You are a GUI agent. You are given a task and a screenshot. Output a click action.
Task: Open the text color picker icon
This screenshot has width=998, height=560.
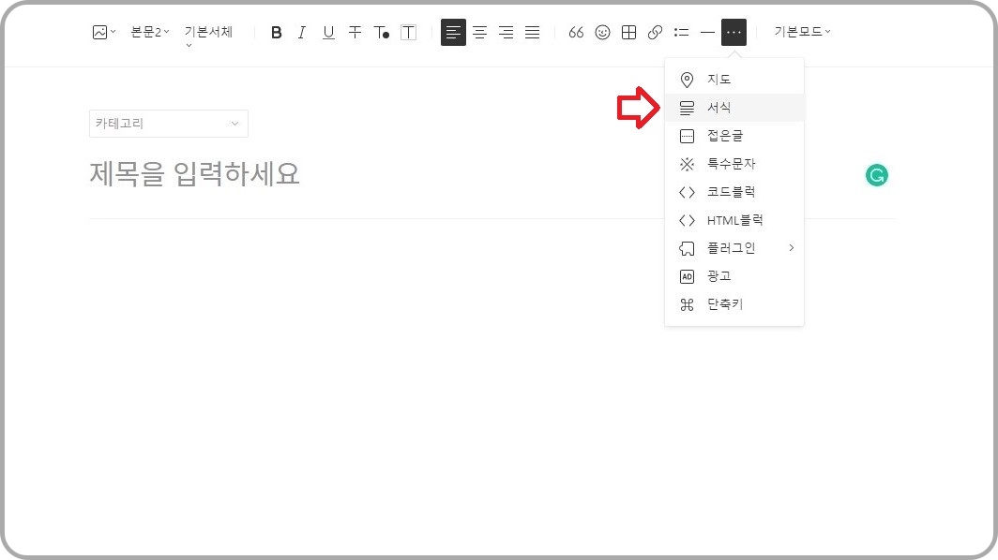click(x=381, y=32)
